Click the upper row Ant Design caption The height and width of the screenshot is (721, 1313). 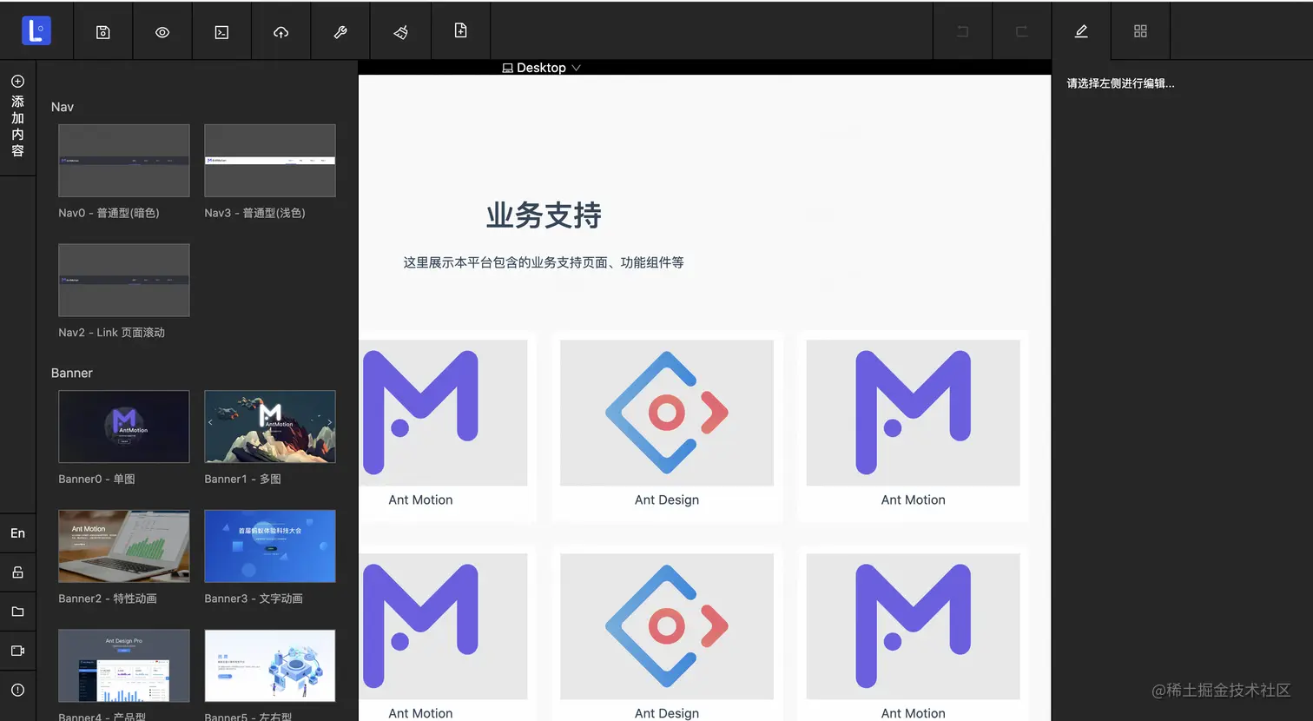click(x=667, y=499)
